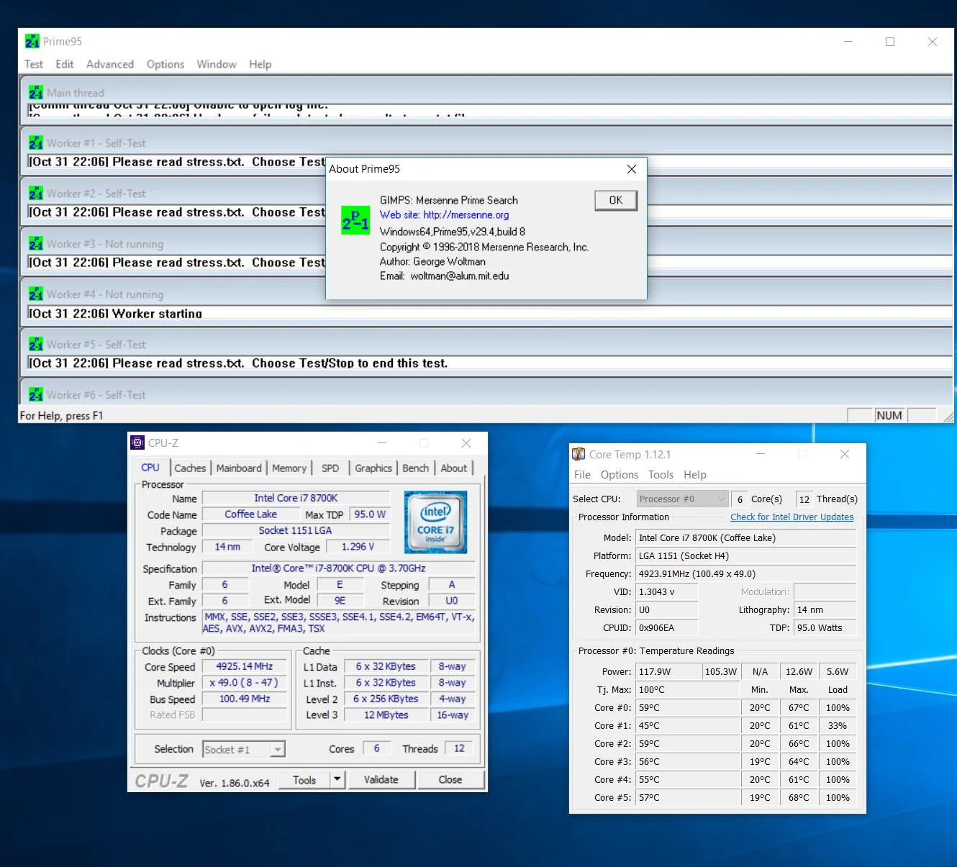Viewport: 957px width, 867px height.
Task: Switch to the Bench tab in CPU-Z
Action: click(x=415, y=468)
